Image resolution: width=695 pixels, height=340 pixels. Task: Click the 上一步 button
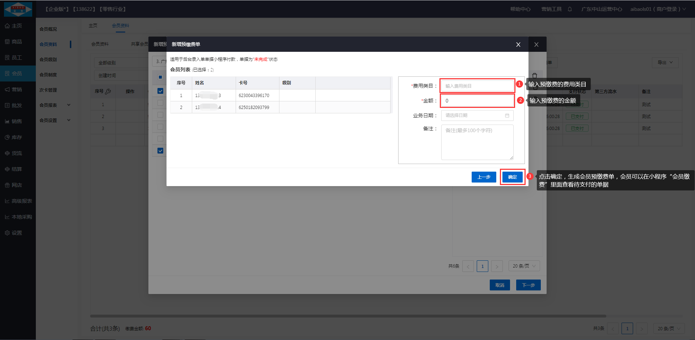click(484, 177)
